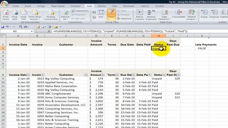Import data From Web
This screenshot has height=128, width=228.
coord(15,15)
